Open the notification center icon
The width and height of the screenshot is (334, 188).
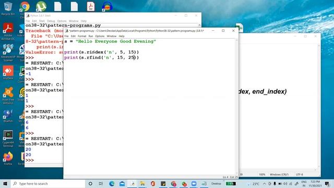click(327, 183)
